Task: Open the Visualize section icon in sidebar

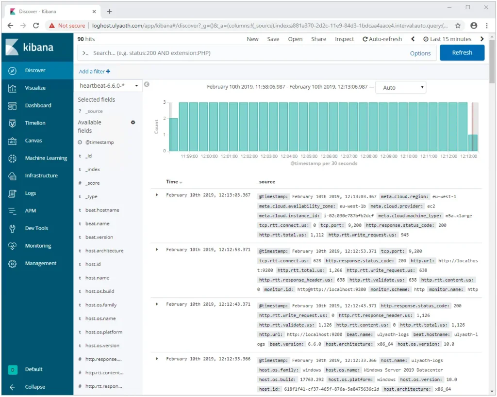Action: 13,88
